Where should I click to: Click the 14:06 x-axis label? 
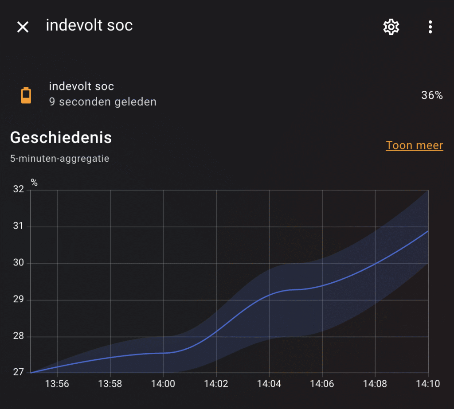tap(322, 384)
